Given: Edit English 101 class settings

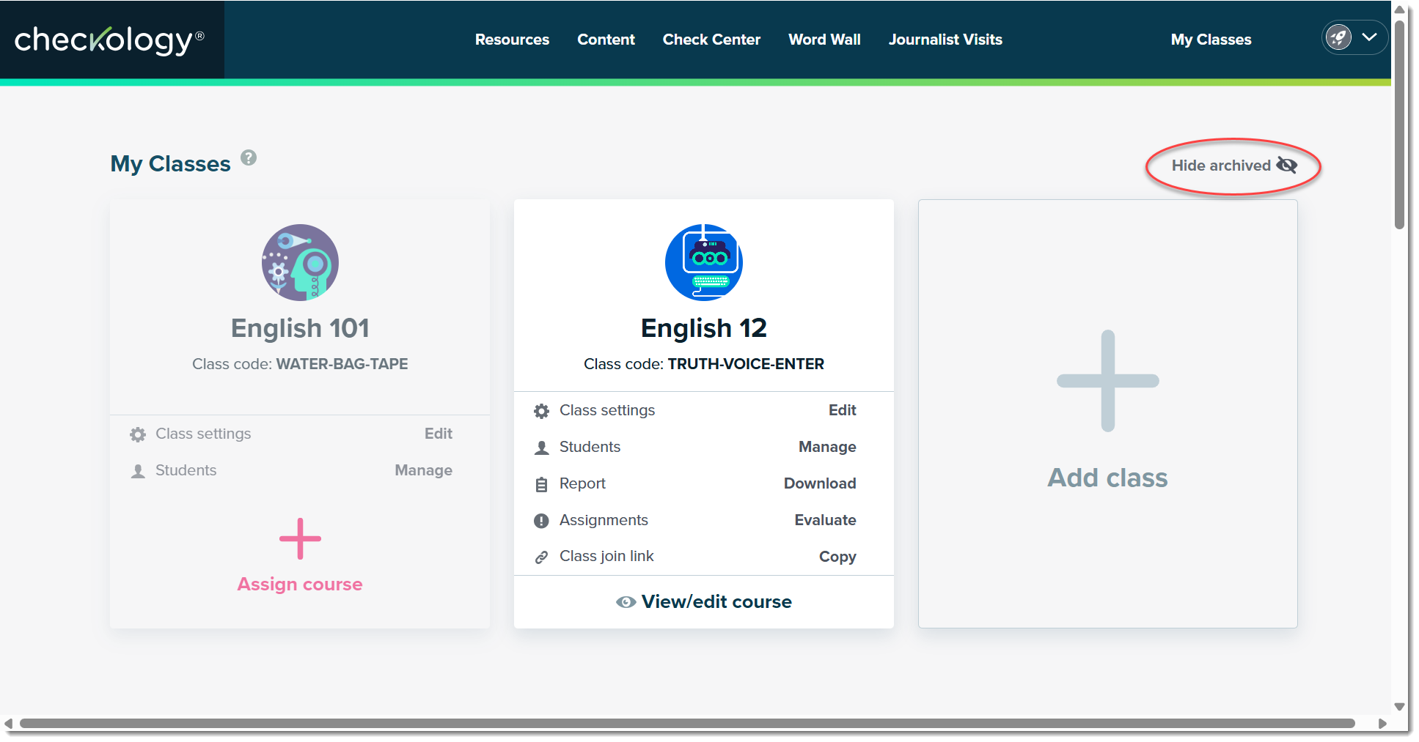Looking at the screenshot, I should 439,434.
